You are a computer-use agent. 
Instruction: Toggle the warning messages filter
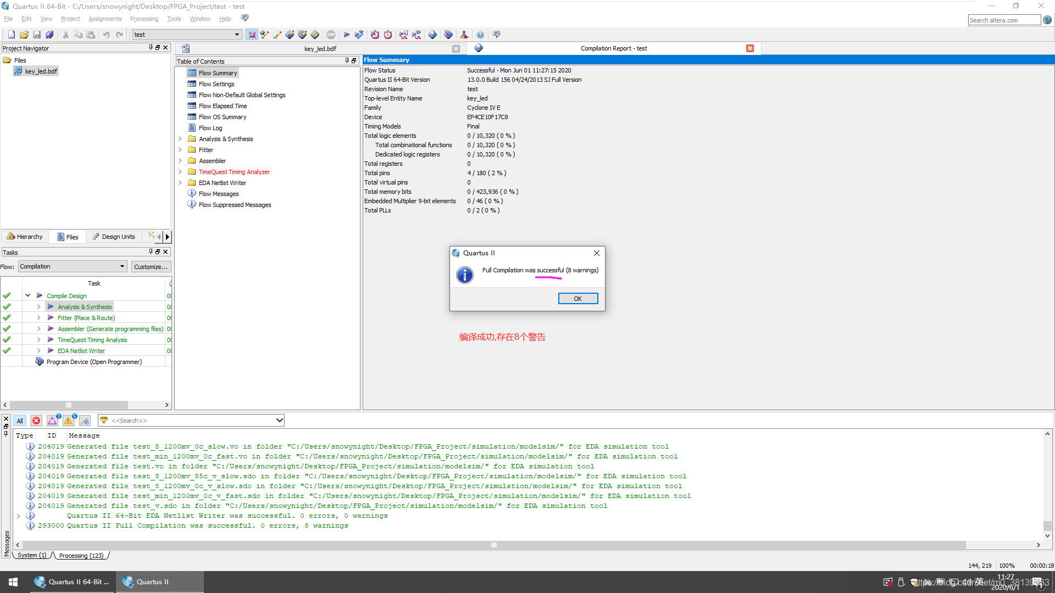pyautogui.click(x=68, y=421)
